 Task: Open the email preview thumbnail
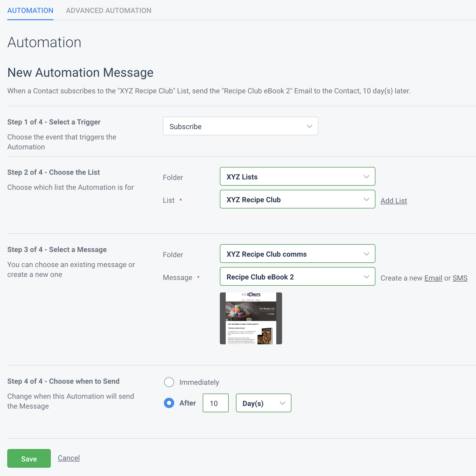(251, 318)
